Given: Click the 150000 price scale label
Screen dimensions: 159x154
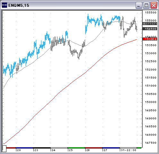Looking at the screenshot, I should (151, 102).
